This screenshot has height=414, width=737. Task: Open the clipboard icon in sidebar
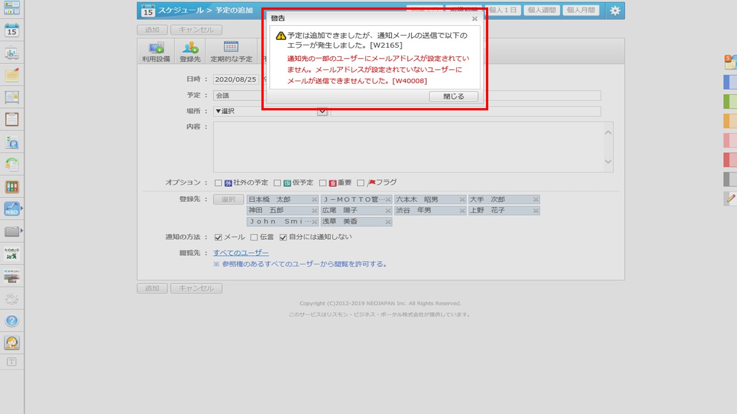pos(12,119)
